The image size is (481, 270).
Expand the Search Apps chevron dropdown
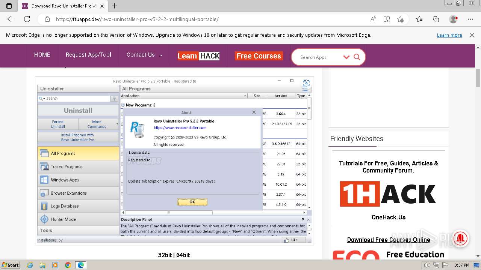pyautogui.click(x=346, y=57)
